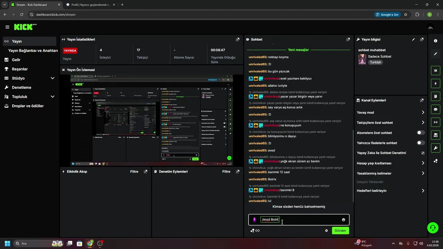This screenshot has height=249, width=443.
Task: Open Yavaş mod options chevron
Action: tap(423, 112)
